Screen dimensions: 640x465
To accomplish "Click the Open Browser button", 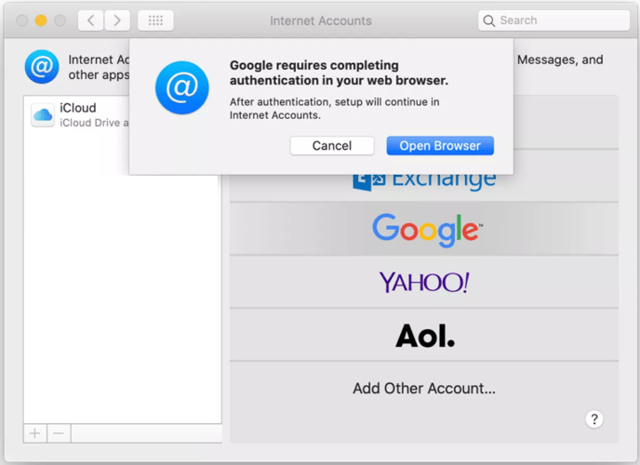I will point(440,146).
